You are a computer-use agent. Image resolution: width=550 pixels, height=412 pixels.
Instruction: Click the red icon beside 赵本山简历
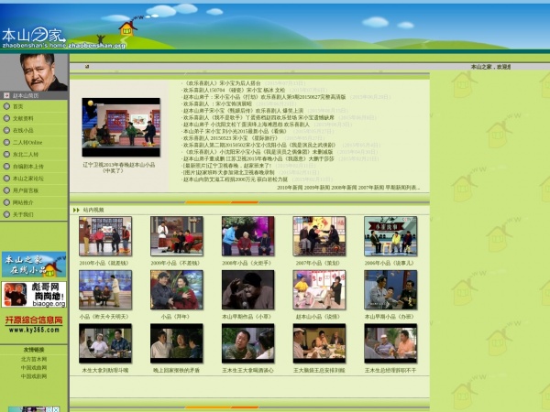(x=6, y=95)
